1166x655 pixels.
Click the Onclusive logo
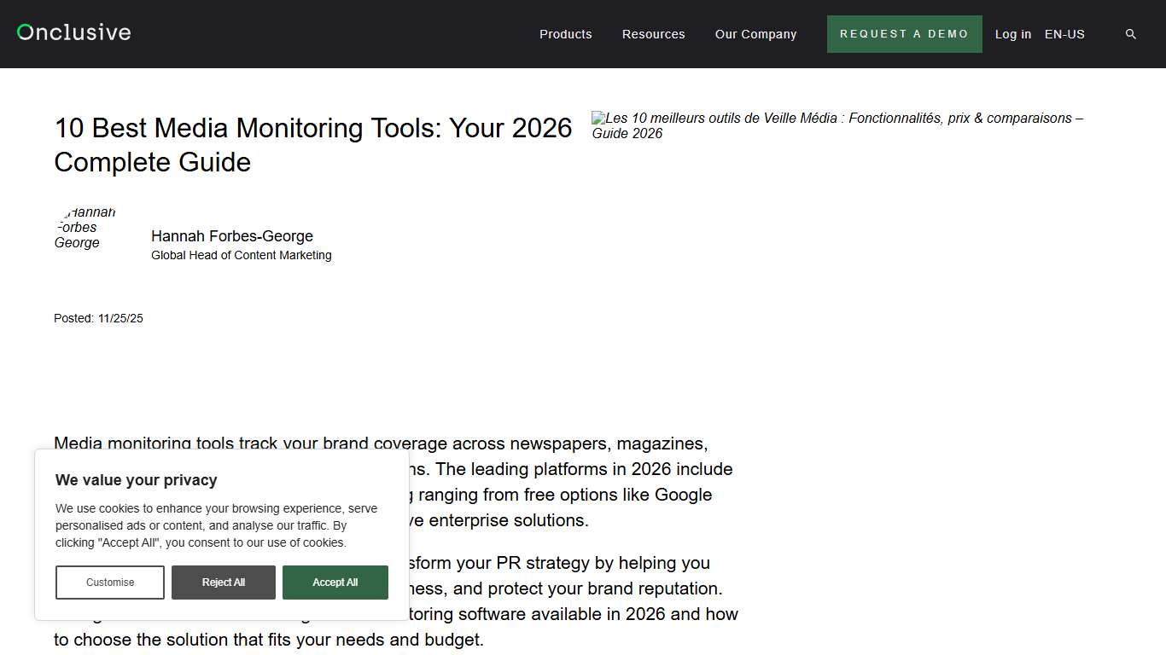pyautogui.click(x=73, y=32)
